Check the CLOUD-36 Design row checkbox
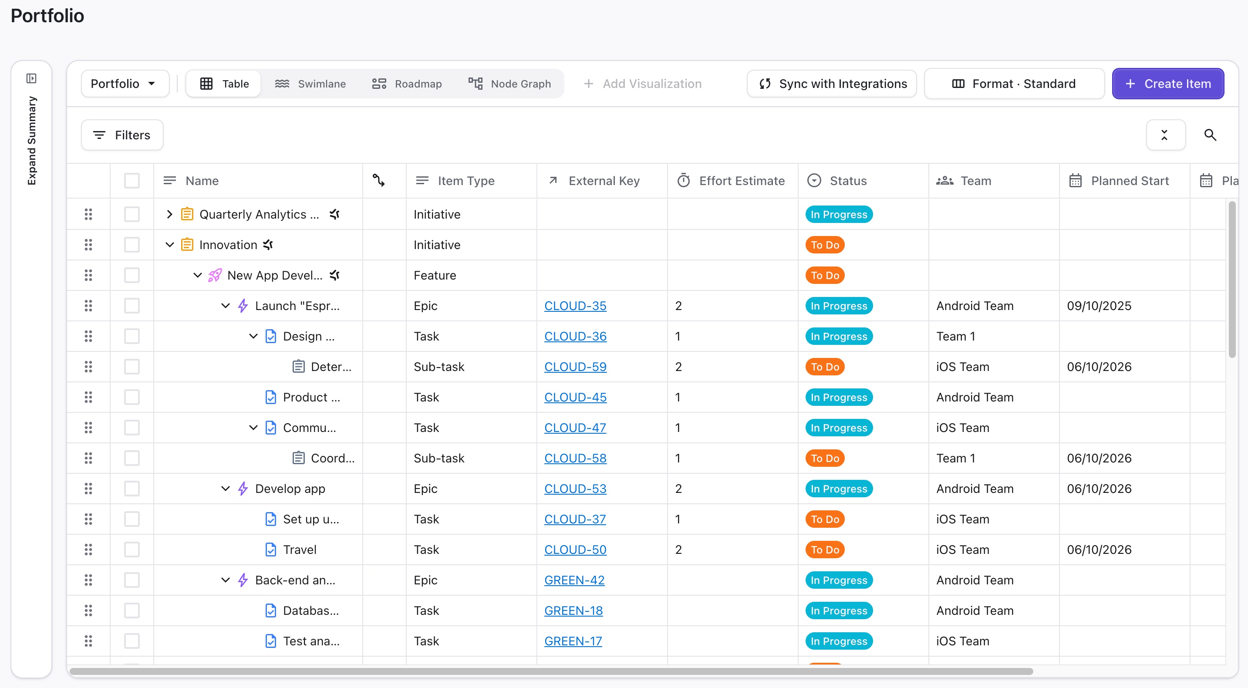This screenshot has width=1248, height=688. pyautogui.click(x=132, y=336)
